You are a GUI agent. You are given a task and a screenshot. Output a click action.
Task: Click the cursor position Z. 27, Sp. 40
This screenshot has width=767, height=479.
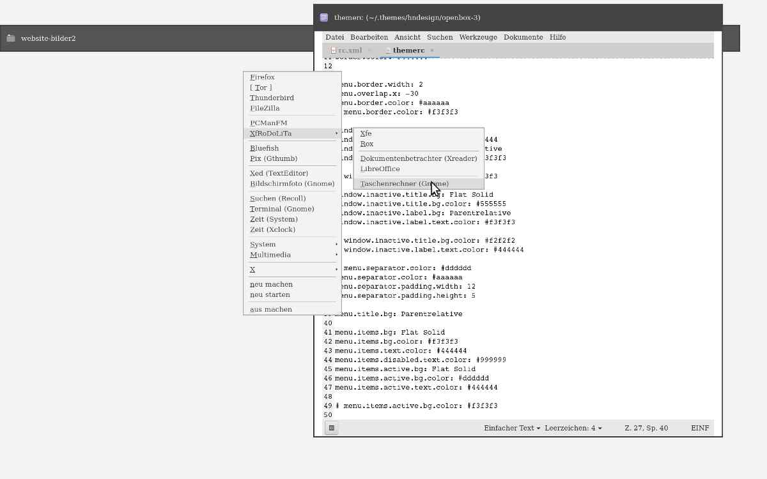[646, 428]
